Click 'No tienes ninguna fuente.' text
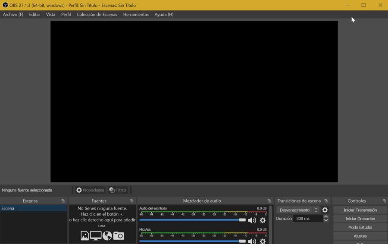The height and width of the screenshot is (244, 388). [x=103, y=208]
